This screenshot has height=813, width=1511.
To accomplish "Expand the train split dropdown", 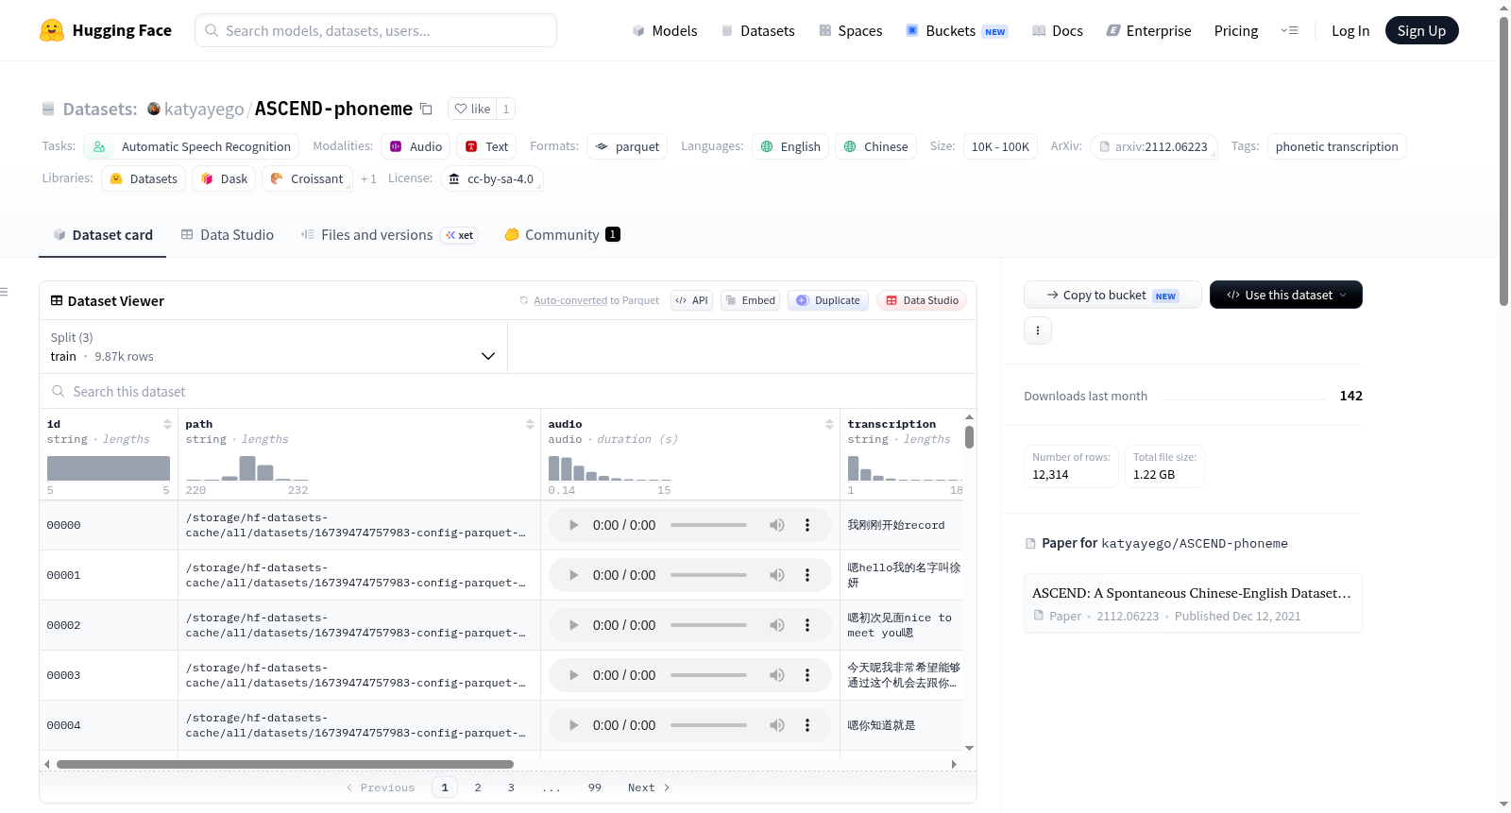I will [x=273, y=347].
